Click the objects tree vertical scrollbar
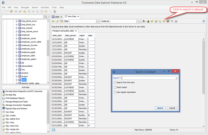 48,48
